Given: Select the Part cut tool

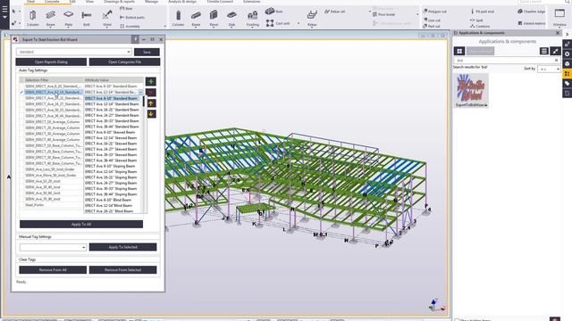Looking at the screenshot, I should coord(431,26).
